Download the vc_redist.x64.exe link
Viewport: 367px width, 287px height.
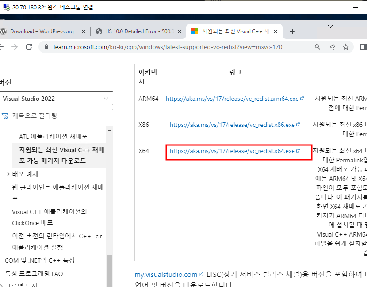coord(232,151)
